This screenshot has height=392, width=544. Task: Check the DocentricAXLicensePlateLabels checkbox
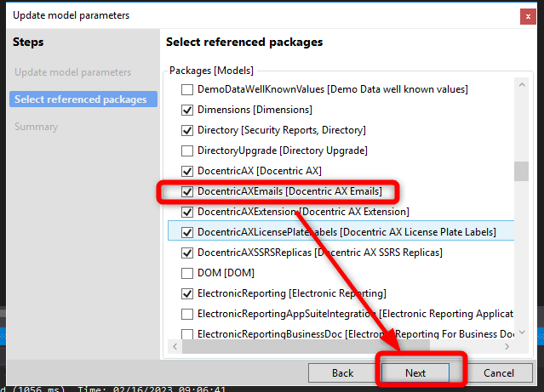coord(188,232)
